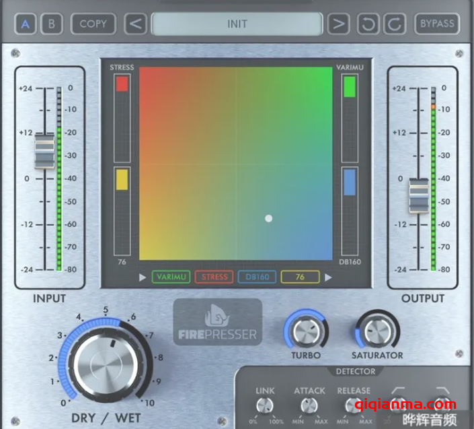
Task: Toggle the BYPASS button
Action: [437, 24]
